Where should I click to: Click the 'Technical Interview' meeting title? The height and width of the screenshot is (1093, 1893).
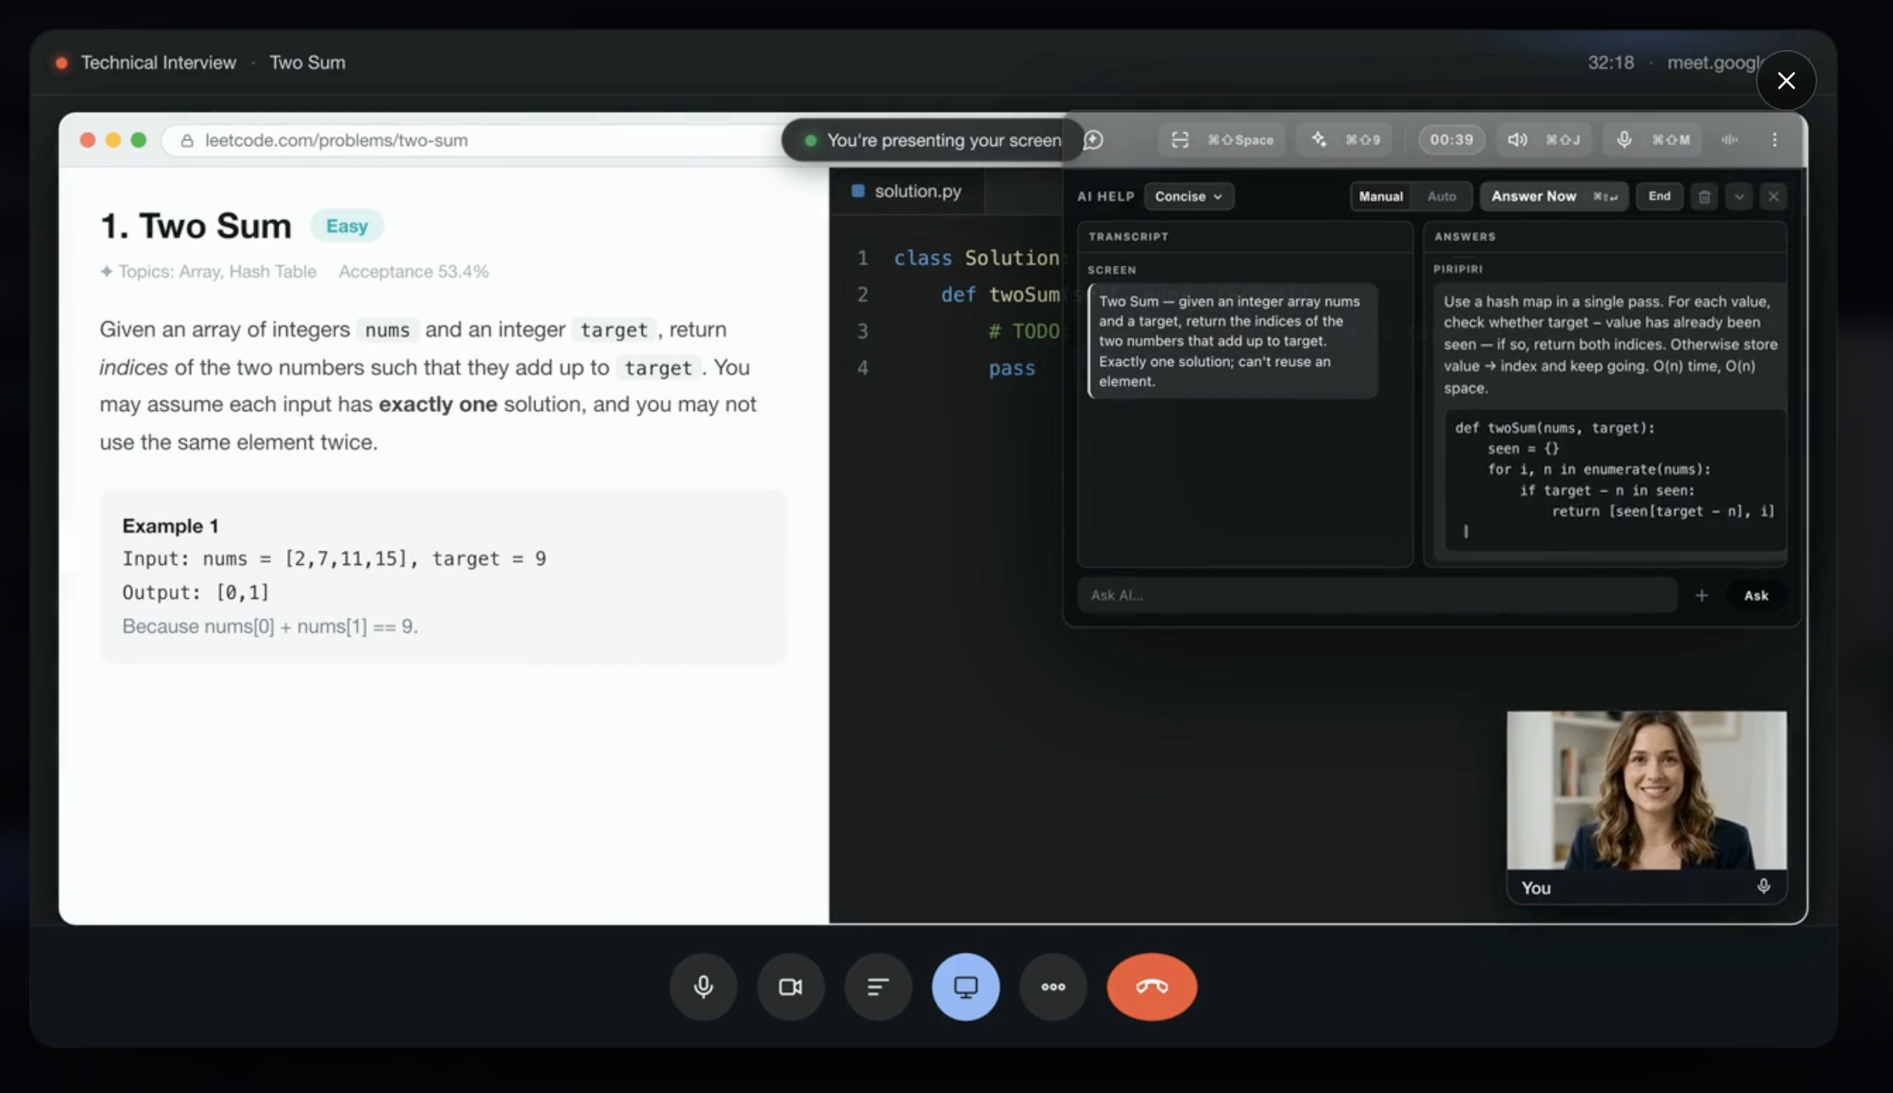(159, 63)
